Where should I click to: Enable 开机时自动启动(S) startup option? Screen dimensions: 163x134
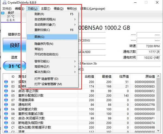point(46,54)
